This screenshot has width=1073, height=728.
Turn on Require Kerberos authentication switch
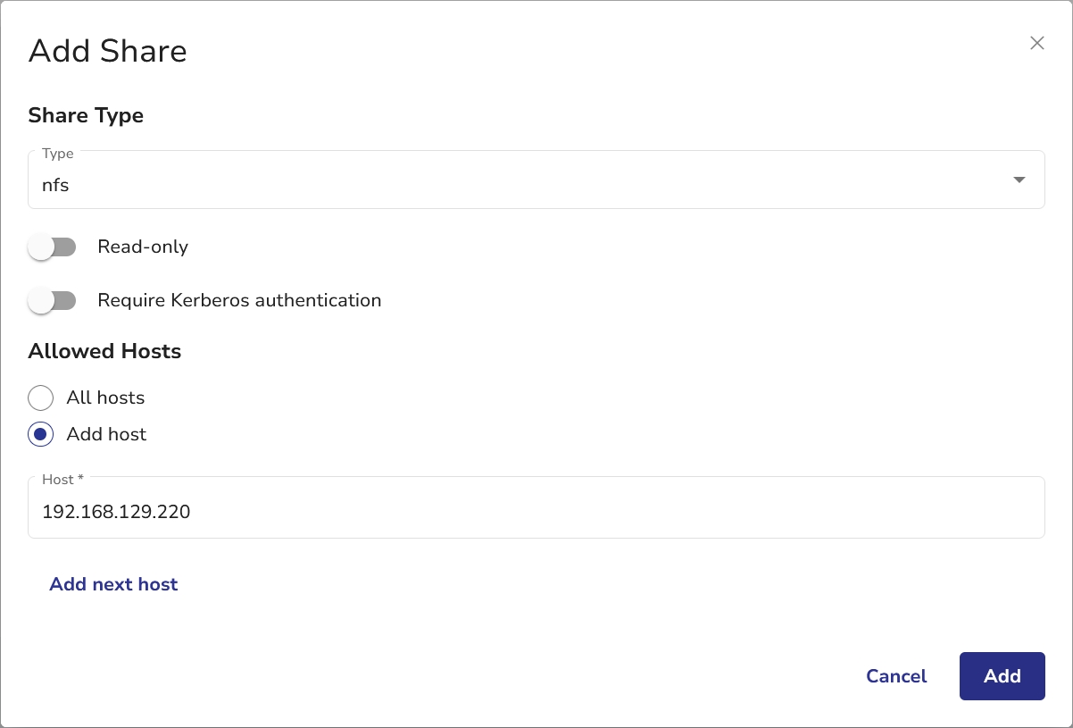click(52, 301)
